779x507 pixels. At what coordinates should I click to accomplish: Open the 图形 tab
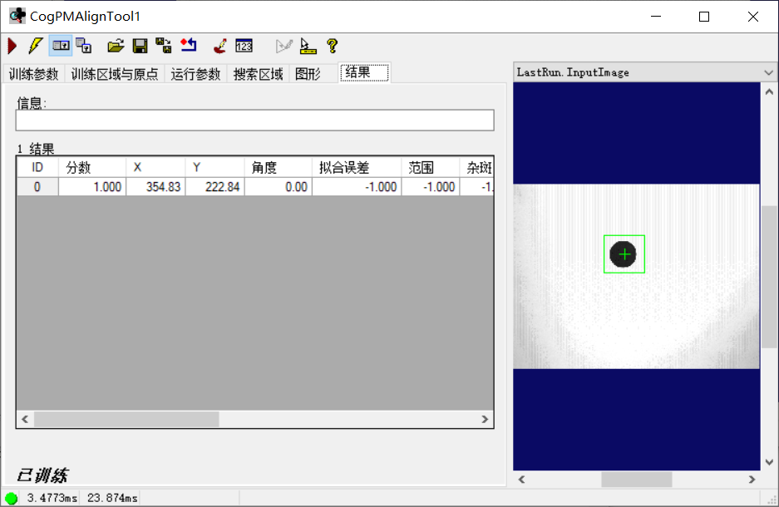pyautogui.click(x=308, y=74)
